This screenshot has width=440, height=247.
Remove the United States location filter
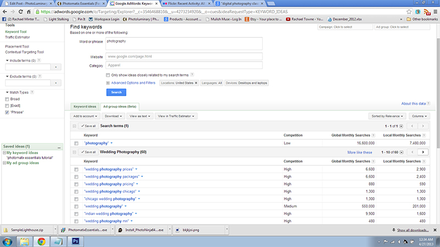(x=196, y=83)
